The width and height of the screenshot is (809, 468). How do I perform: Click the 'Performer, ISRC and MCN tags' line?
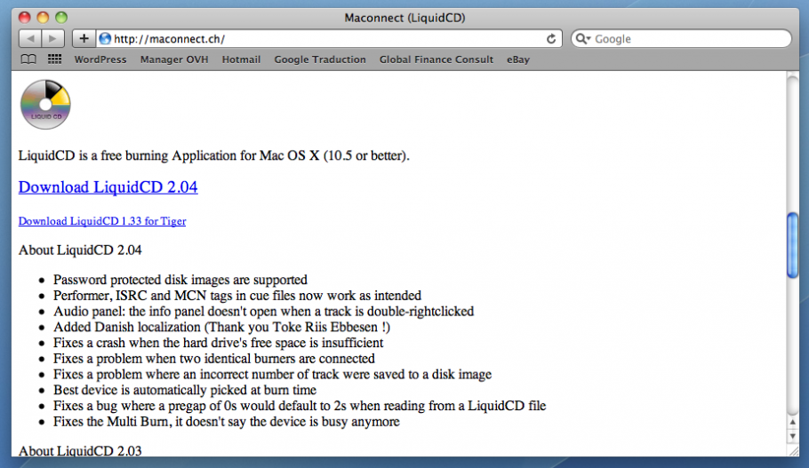[x=237, y=296]
